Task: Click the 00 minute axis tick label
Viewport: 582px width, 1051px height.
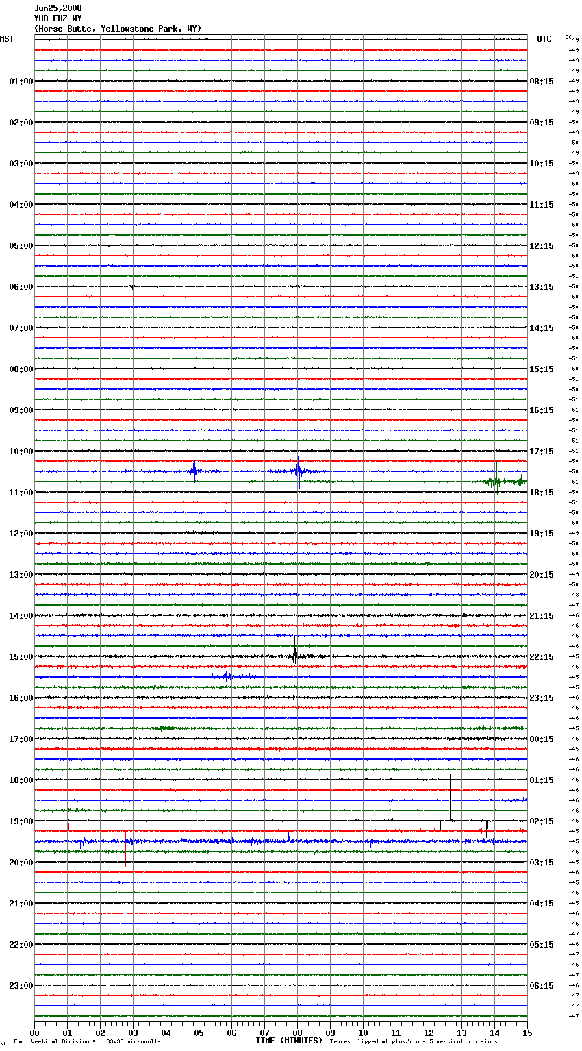Action: 34,1033
